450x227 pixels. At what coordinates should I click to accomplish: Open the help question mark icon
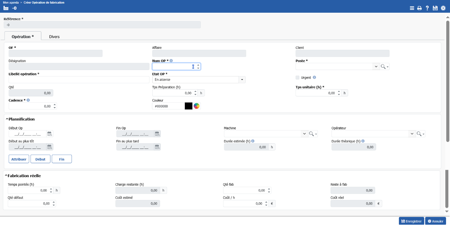pyautogui.click(x=427, y=8)
